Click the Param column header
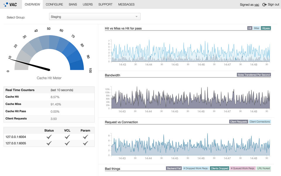 (x=85, y=130)
